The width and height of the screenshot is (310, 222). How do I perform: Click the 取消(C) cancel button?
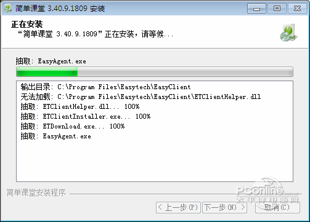coord(277,207)
